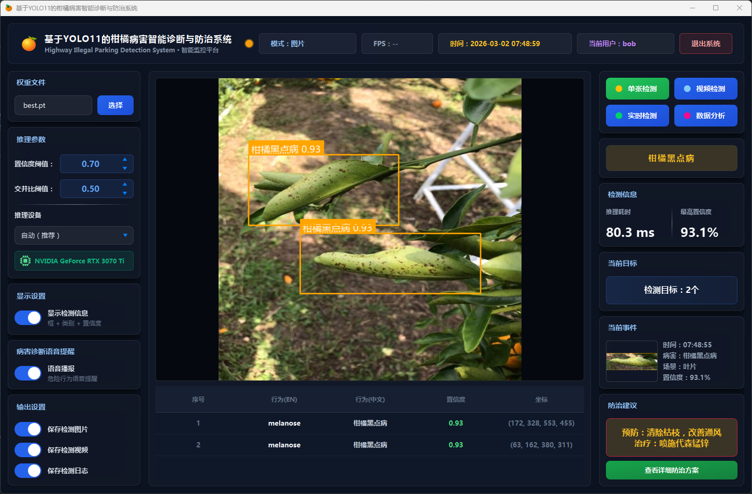This screenshot has height=494, width=752.
Task: Toggle the show detection info switch
Action: coord(28,318)
